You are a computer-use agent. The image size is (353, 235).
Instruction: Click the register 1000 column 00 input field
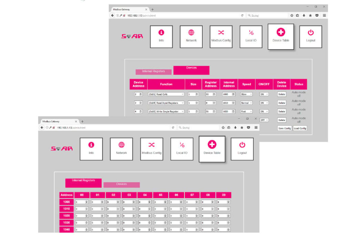click(x=82, y=202)
